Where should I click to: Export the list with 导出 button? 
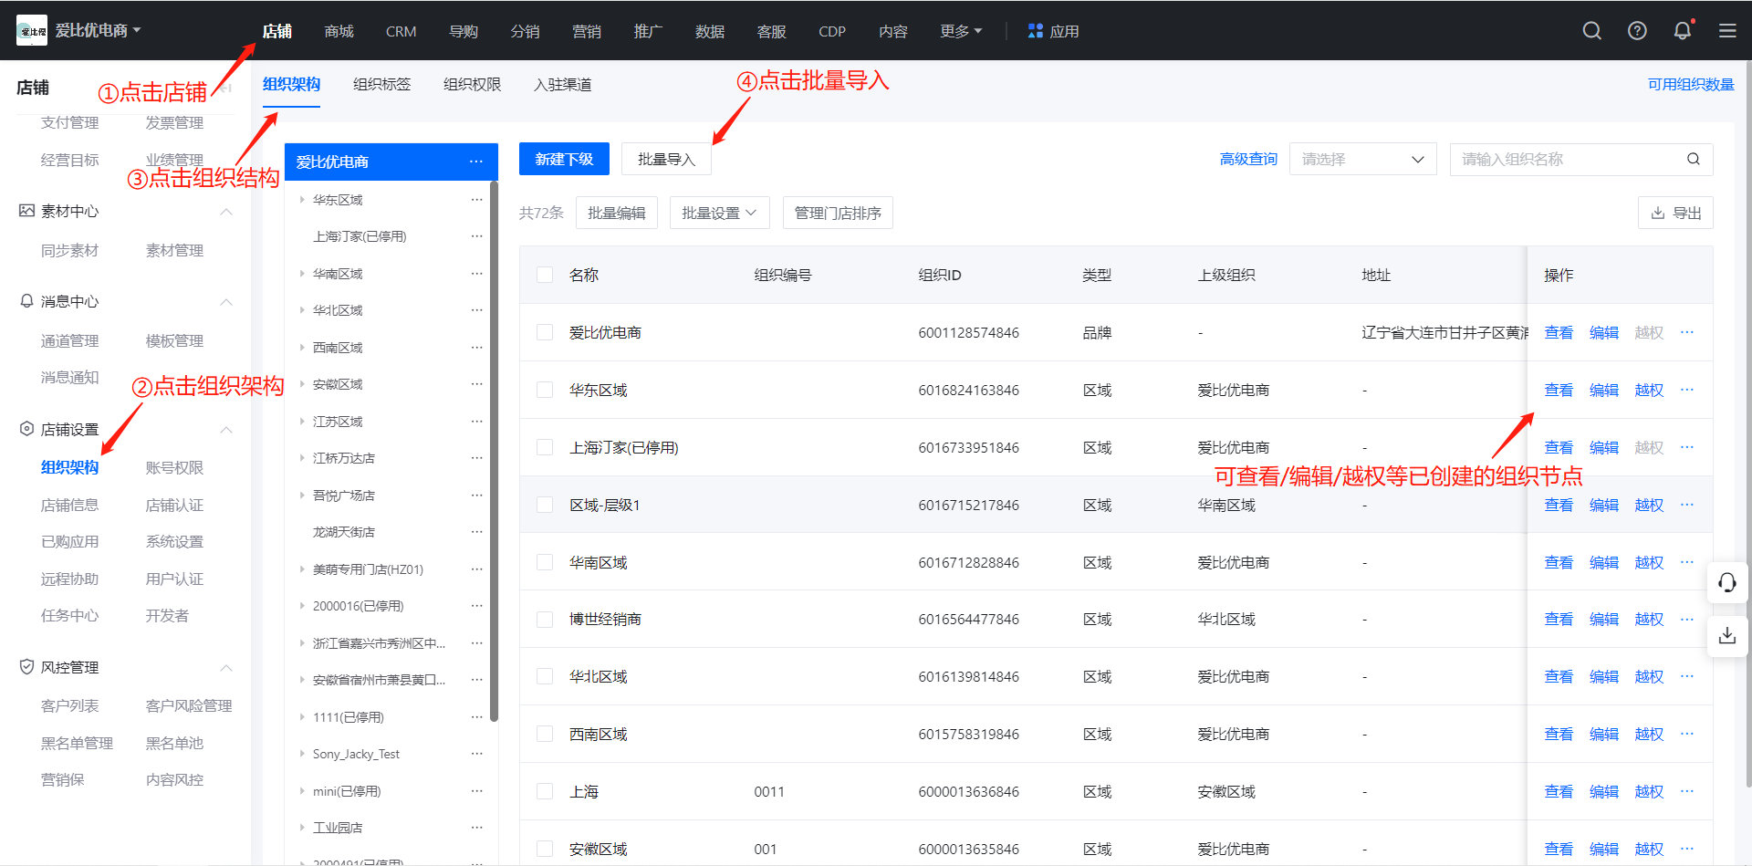(1675, 213)
